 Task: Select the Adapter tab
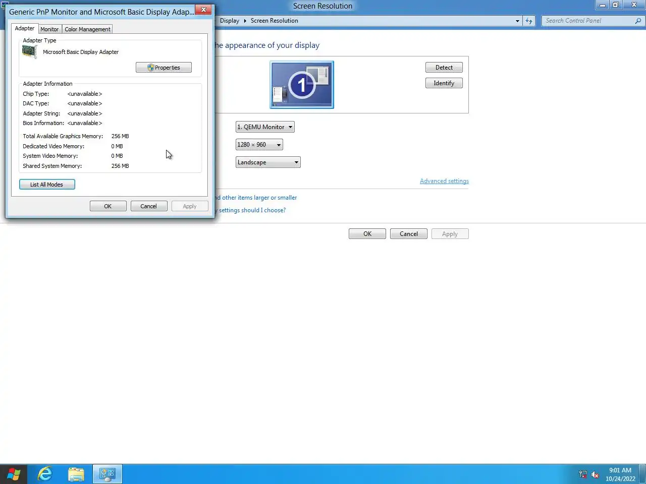(x=25, y=28)
